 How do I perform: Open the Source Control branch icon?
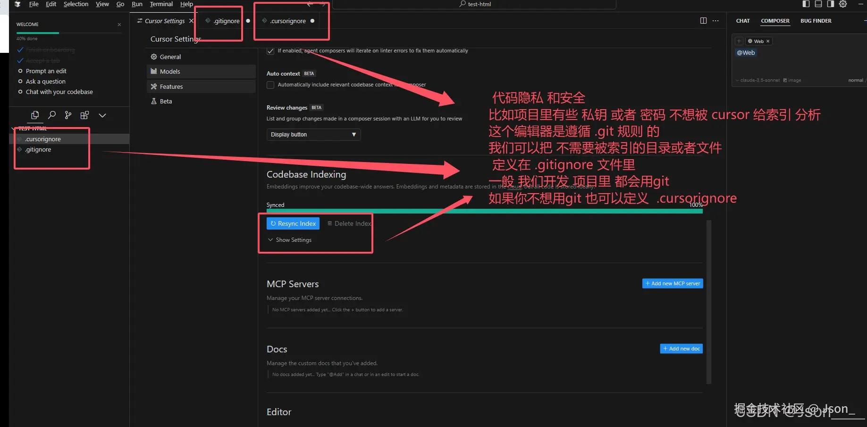coord(68,115)
